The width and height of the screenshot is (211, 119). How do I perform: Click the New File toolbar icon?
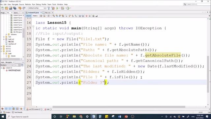coord(3,8)
